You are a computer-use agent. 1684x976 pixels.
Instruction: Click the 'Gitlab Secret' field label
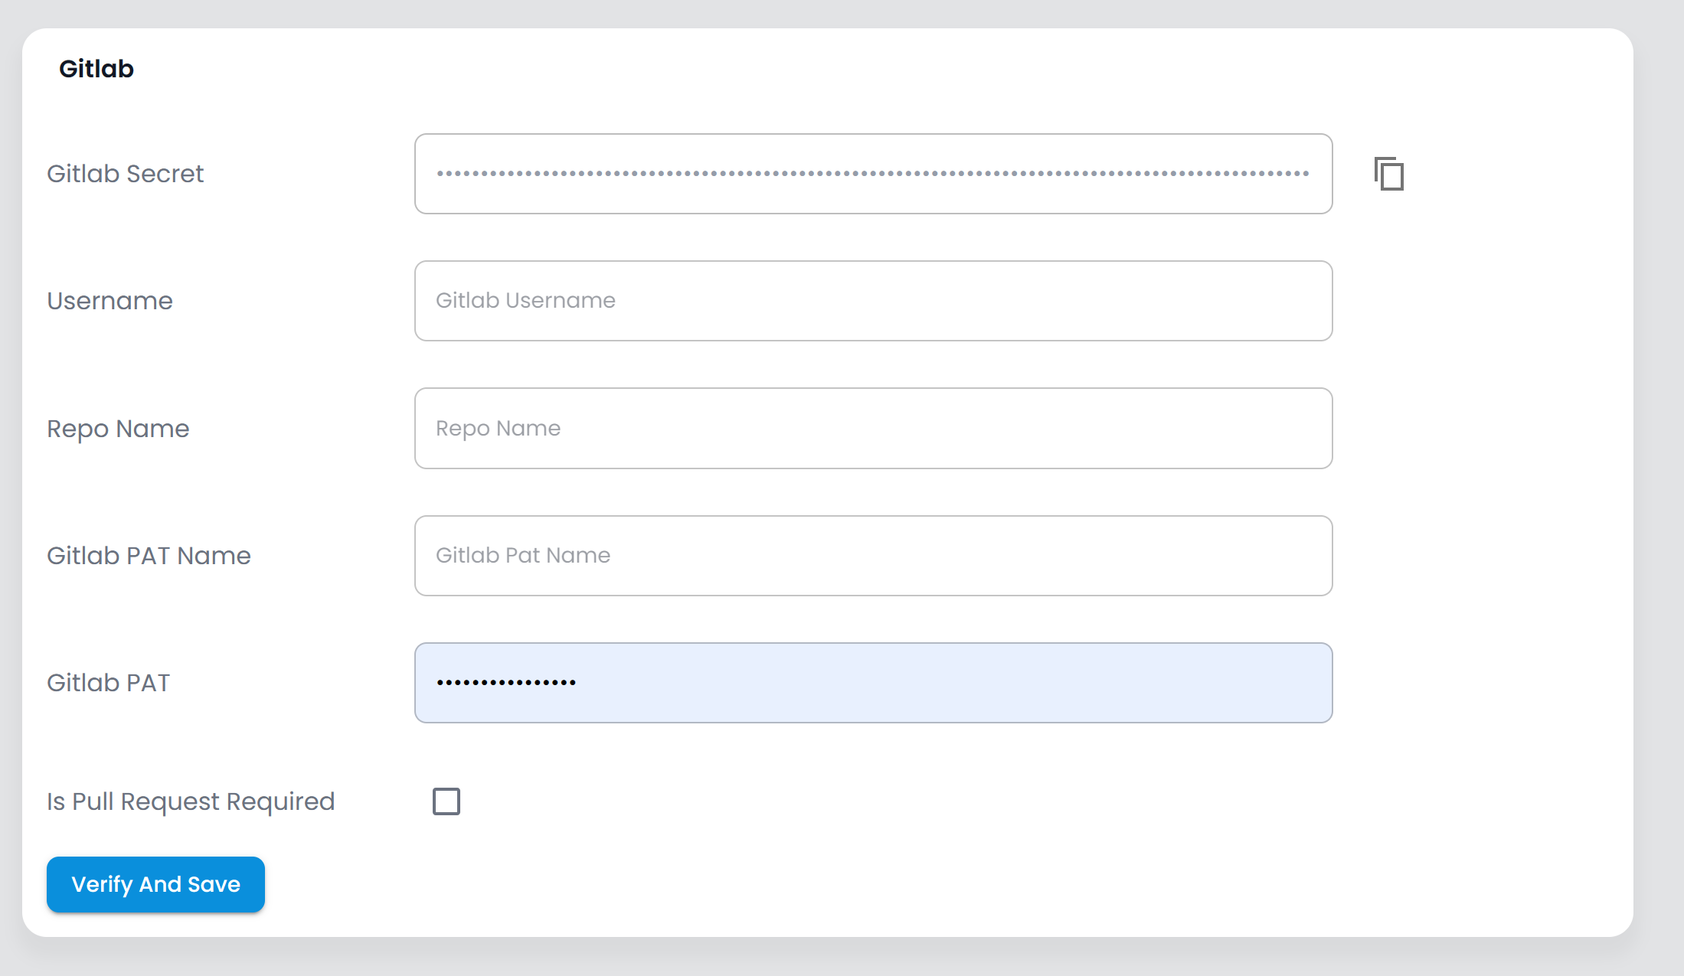click(125, 174)
